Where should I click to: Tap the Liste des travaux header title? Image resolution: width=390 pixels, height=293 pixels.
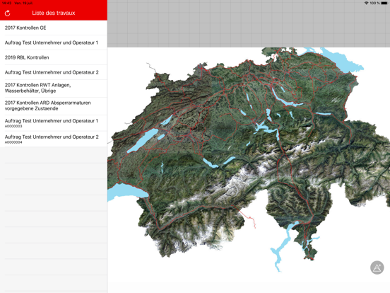pyautogui.click(x=54, y=13)
